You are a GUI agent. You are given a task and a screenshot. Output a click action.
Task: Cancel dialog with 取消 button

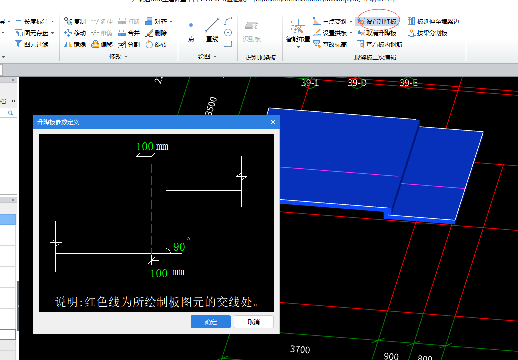point(254,322)
